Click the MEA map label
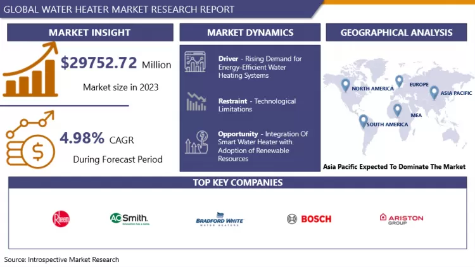 point(416,115)
